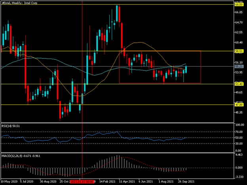Click the RSI(14) 50.51 indicator label
Viewport: 247px width, 185px height.
pos(11,126)
